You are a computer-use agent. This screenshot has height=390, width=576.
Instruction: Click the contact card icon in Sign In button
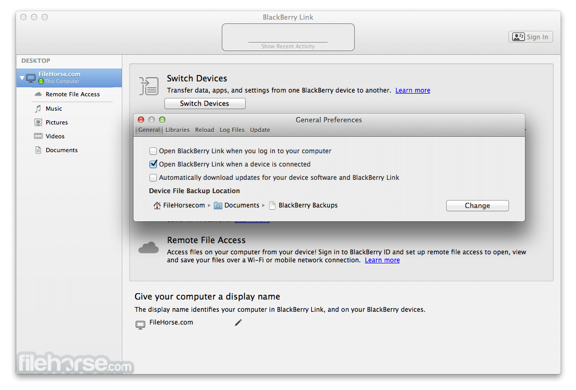point(519,37)
